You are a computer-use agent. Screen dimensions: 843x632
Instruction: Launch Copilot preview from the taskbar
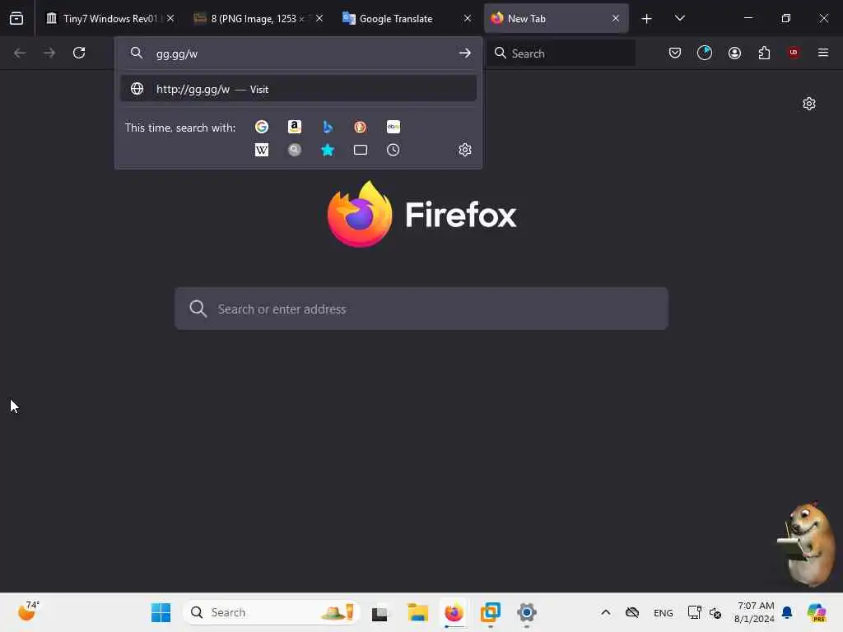coord(817,612)
